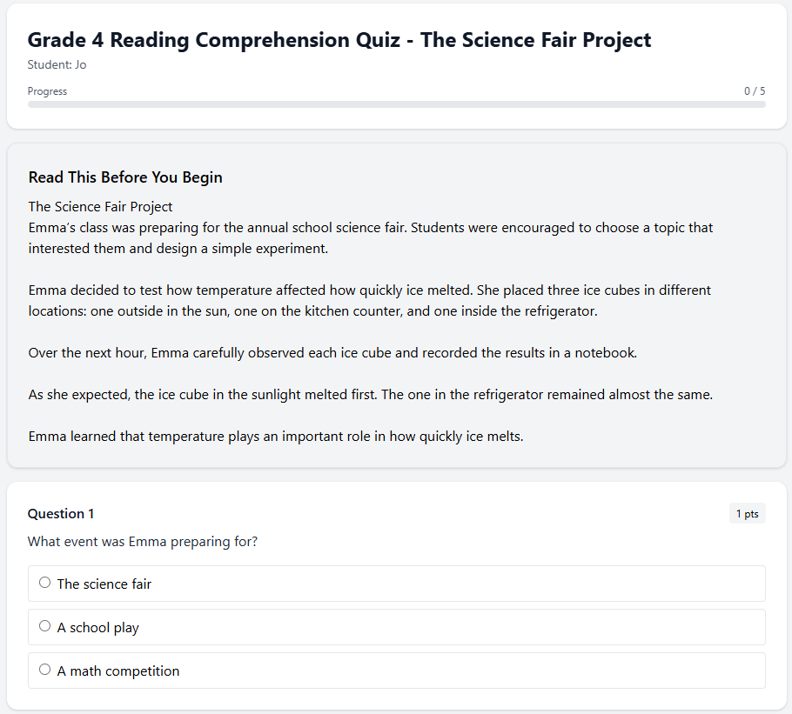Select the radio button for "The science fair"
Image resolution: width=792 pixels, height=714 pixels.
[x=44, y=582]
